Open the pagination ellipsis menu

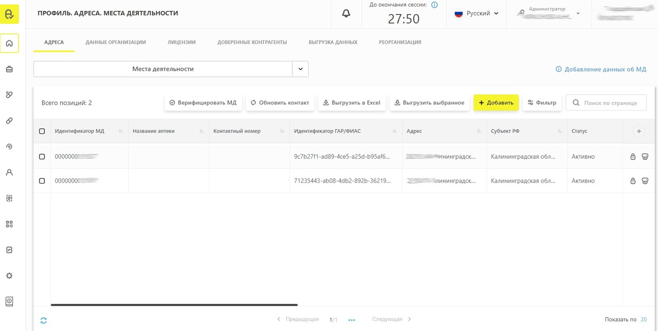pyautogui.click(x=351, y=319)
